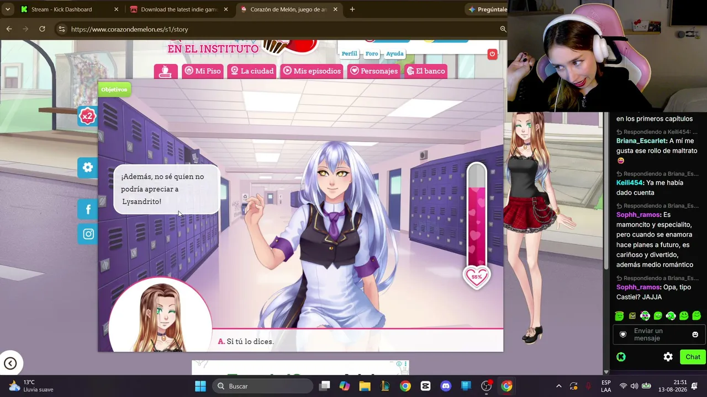Click the shield badge icon in chat input
707x397 pixels.
(x=623, y=335)
